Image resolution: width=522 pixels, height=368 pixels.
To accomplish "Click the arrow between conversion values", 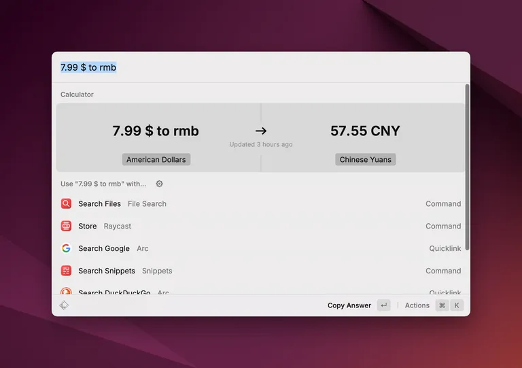I will (x=261, y=131).
